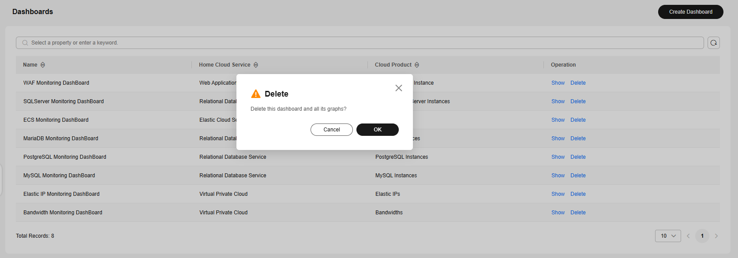The width and height of the screenshot is (738, 258).
Task: Delete the MySQL Monitoring DashBoard
Action: (578, 176)
